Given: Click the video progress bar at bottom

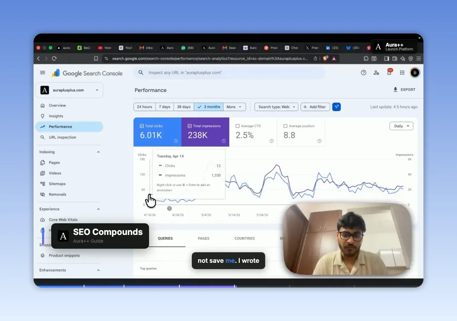Looking at the screenshot, I should [x=228, y=286].
